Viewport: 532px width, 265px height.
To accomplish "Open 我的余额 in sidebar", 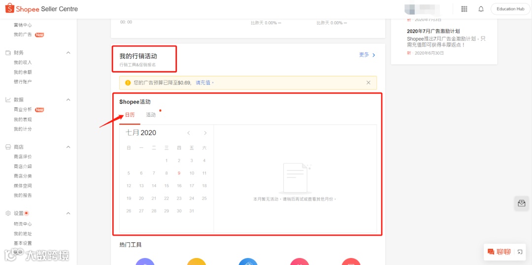I will click(23, 72).
